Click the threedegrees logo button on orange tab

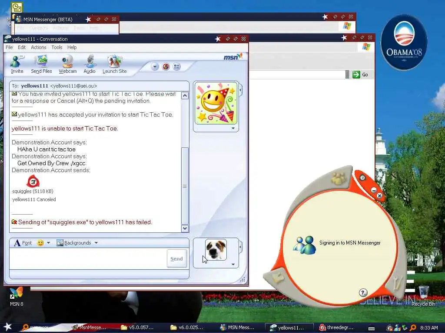click(362, 178)
